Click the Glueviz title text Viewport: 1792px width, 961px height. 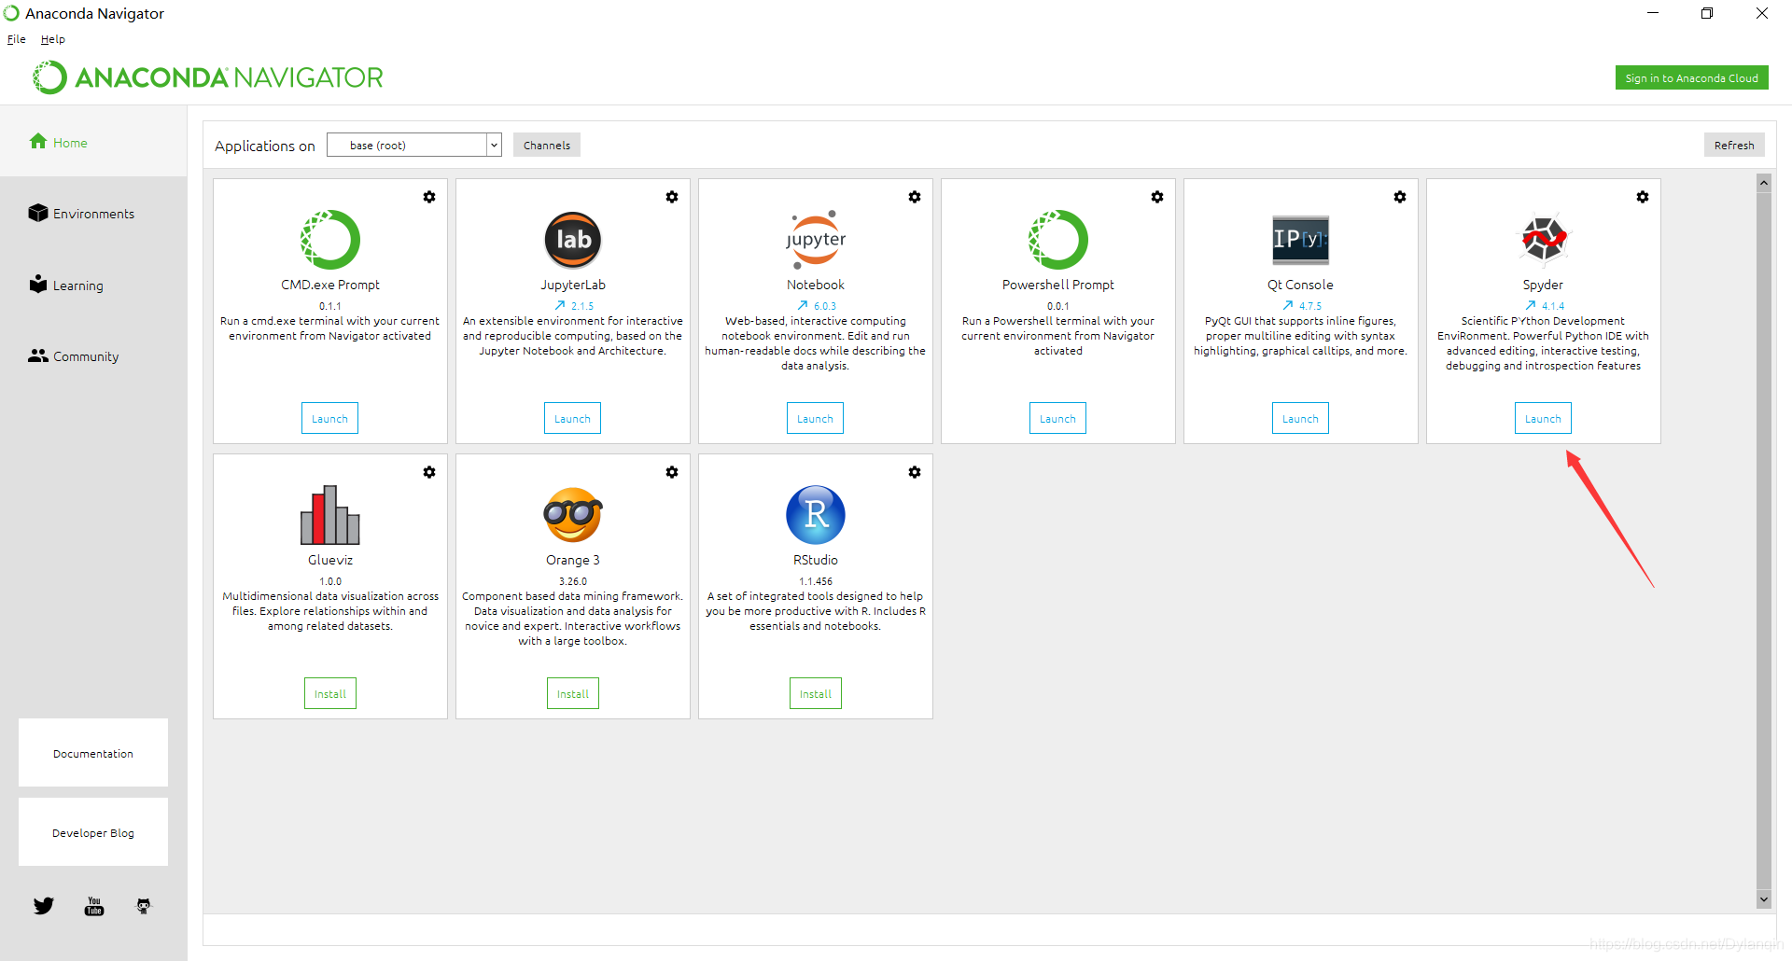coord(330,560)
